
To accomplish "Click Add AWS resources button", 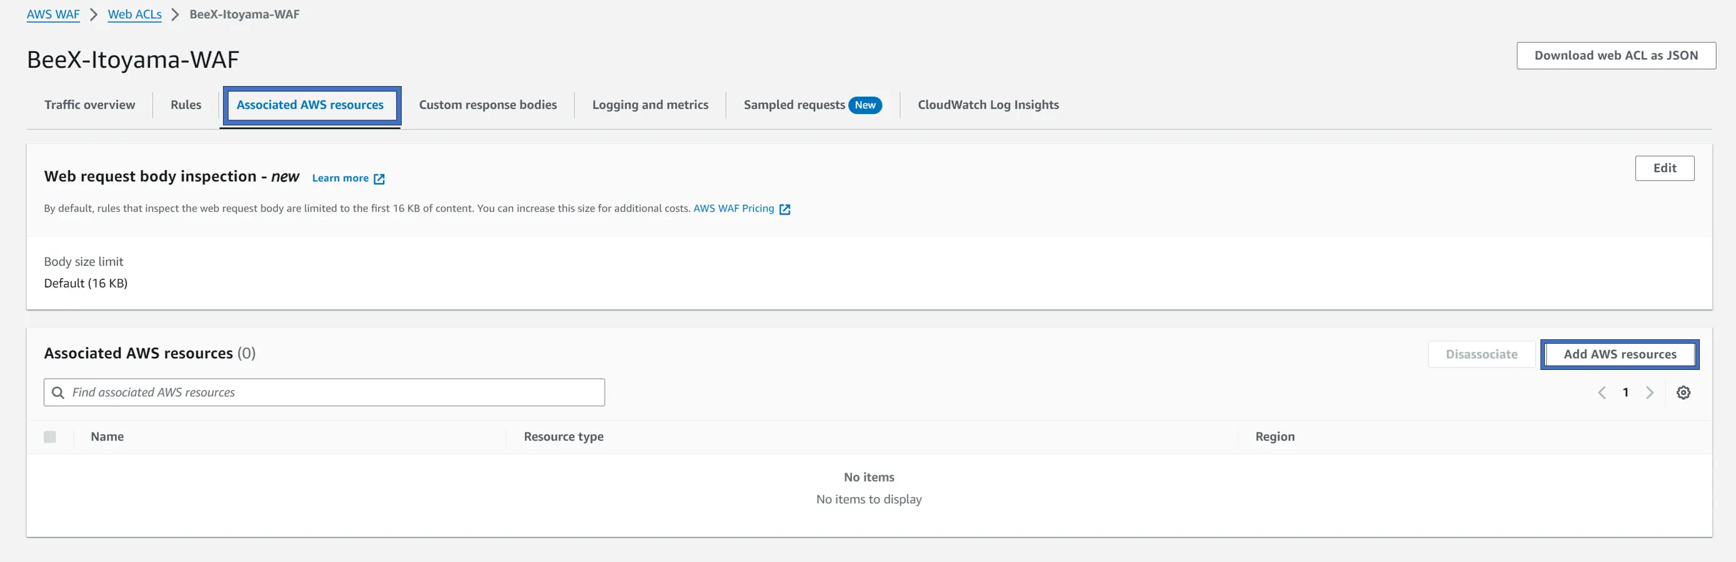I will 1619,355.
